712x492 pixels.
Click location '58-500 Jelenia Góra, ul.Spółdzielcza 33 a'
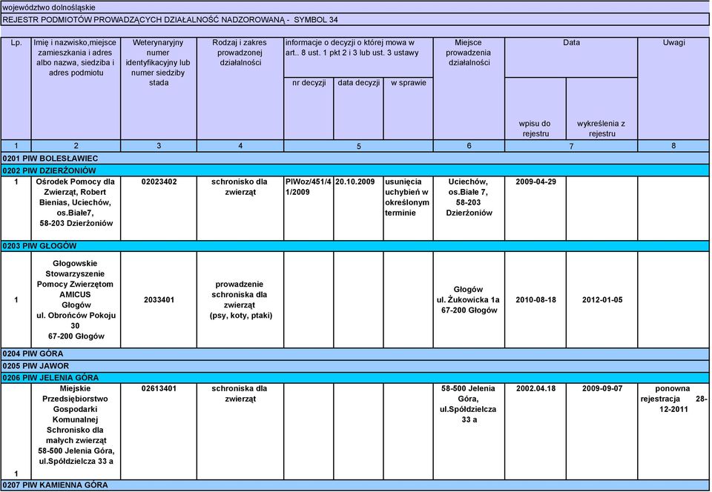coord(469,431)
